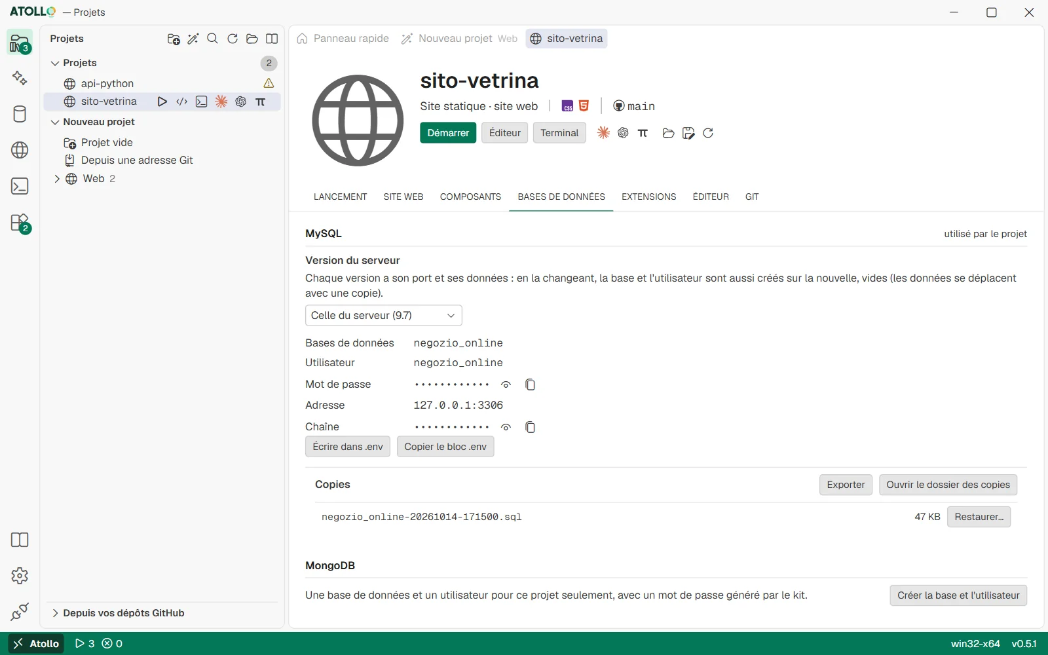This screenshot has height=655, width=1048.
Task: Open the sito-vetrina code editor row icon
Action: [x=182, y=102]
